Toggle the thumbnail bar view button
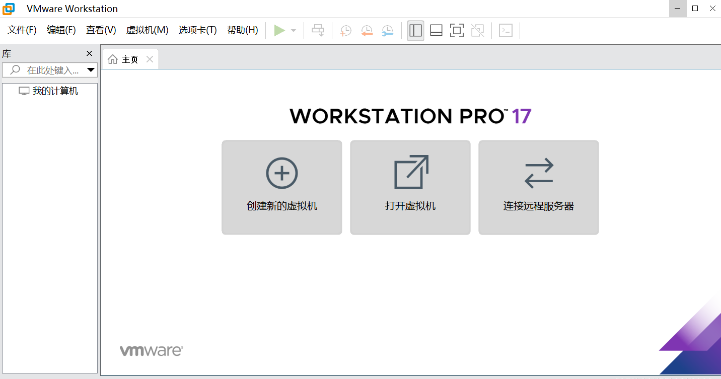721x379 pixels. [436, 31]
